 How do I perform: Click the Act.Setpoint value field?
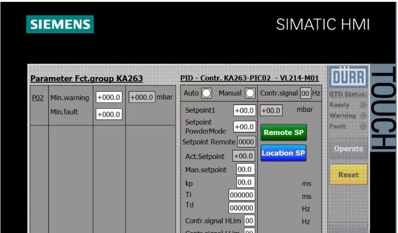244,156
